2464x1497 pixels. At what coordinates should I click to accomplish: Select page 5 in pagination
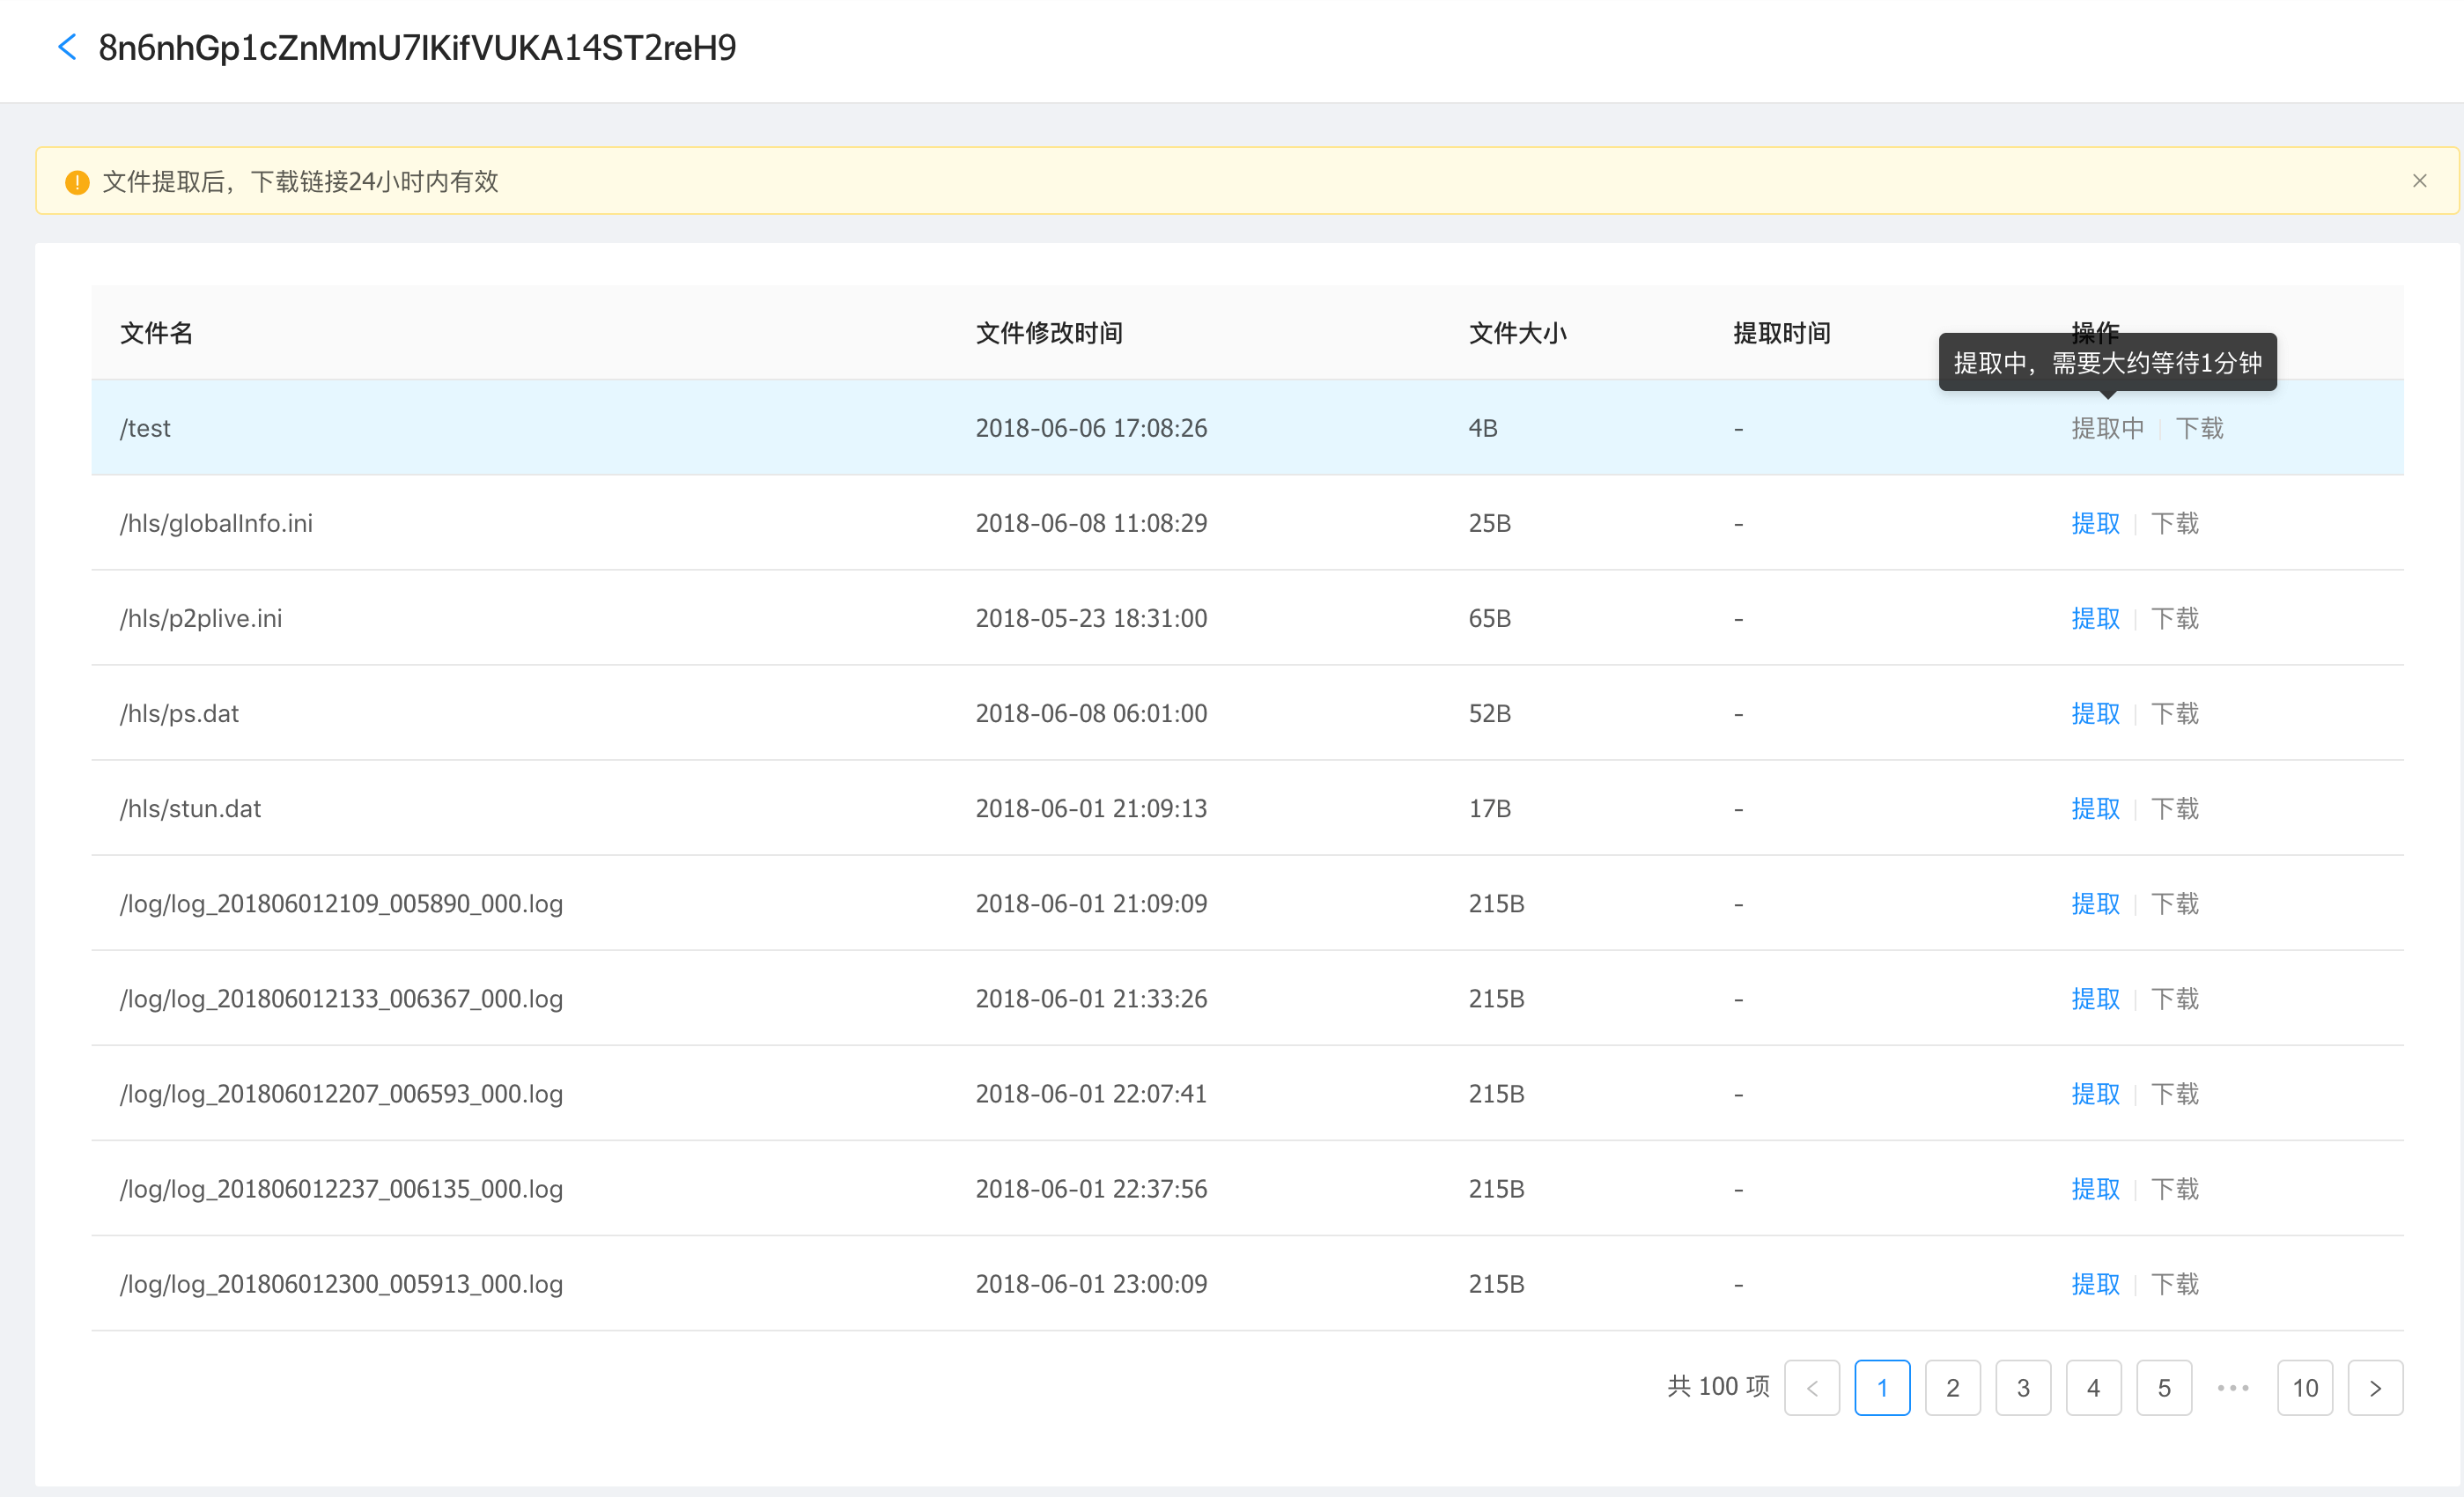(x=2163, y=1388)
